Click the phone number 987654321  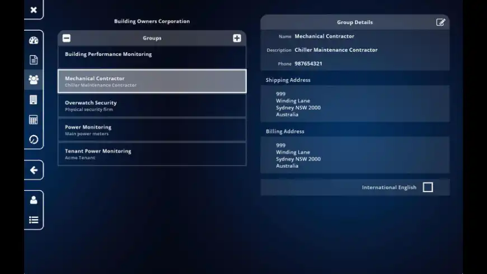pos(308,64)
